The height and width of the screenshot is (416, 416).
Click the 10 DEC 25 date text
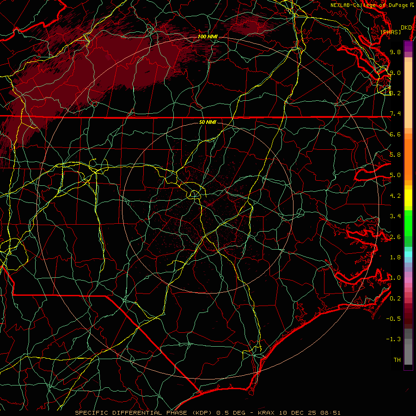click(x=297, y=413)
